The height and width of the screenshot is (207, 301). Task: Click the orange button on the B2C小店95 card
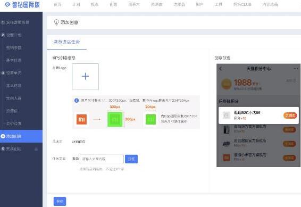click(x=290, y=115)
